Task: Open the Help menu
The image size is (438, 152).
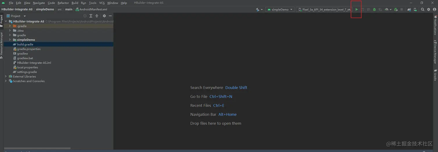Action: [124, 3]
